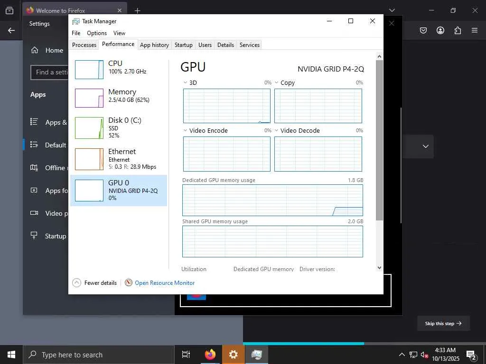The height and width of the screenshot is (364, 486).
Task: Click the Resource Monitor gauge icon
Action: pos(128,282)
